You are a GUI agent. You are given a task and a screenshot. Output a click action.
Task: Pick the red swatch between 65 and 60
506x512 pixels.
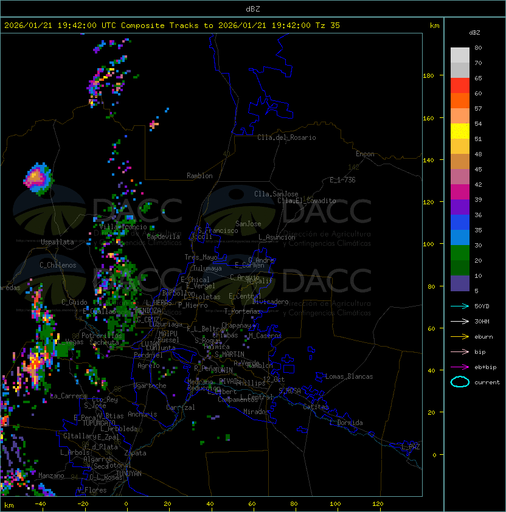click(460, 86)
